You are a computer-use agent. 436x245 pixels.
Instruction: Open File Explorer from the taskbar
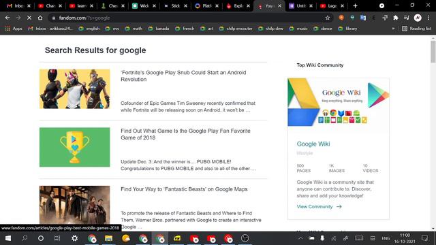pyautogui.click(x=109, y=238)
